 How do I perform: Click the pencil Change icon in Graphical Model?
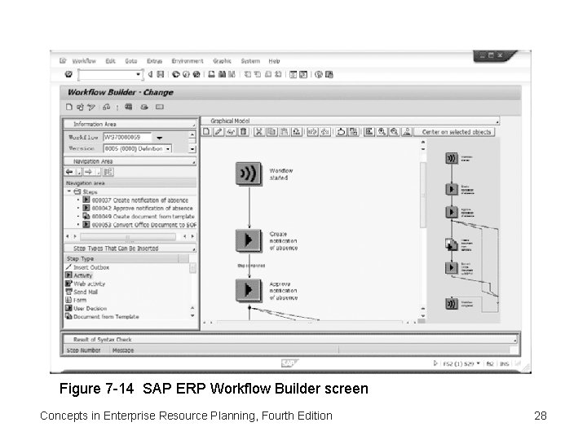coord(218,132)
